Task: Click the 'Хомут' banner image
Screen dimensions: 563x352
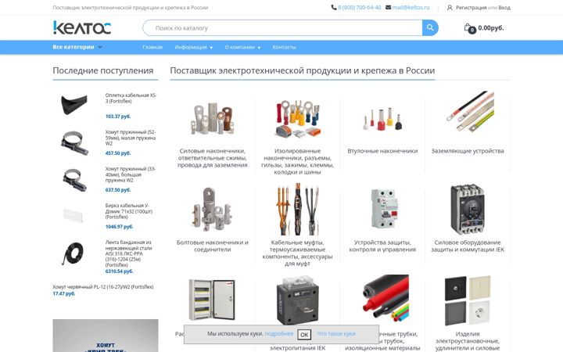Action: click(106, 336)
